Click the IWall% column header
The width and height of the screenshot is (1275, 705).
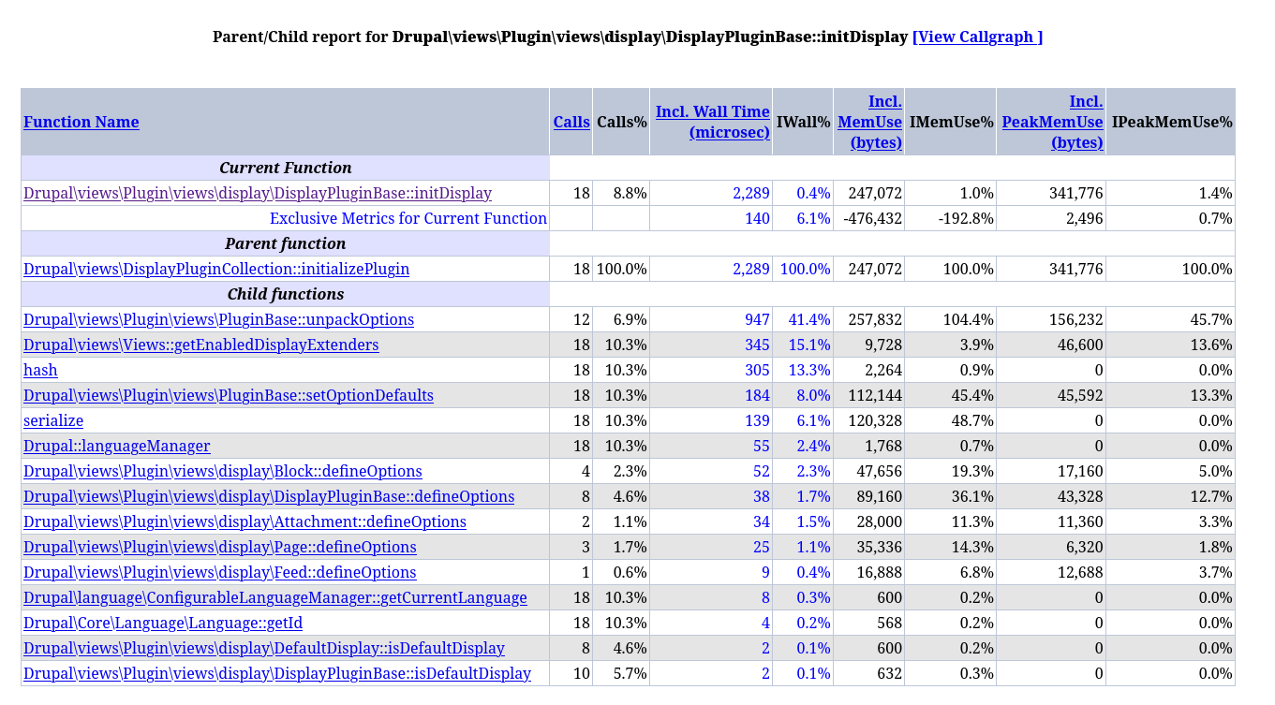click(804, 122)
